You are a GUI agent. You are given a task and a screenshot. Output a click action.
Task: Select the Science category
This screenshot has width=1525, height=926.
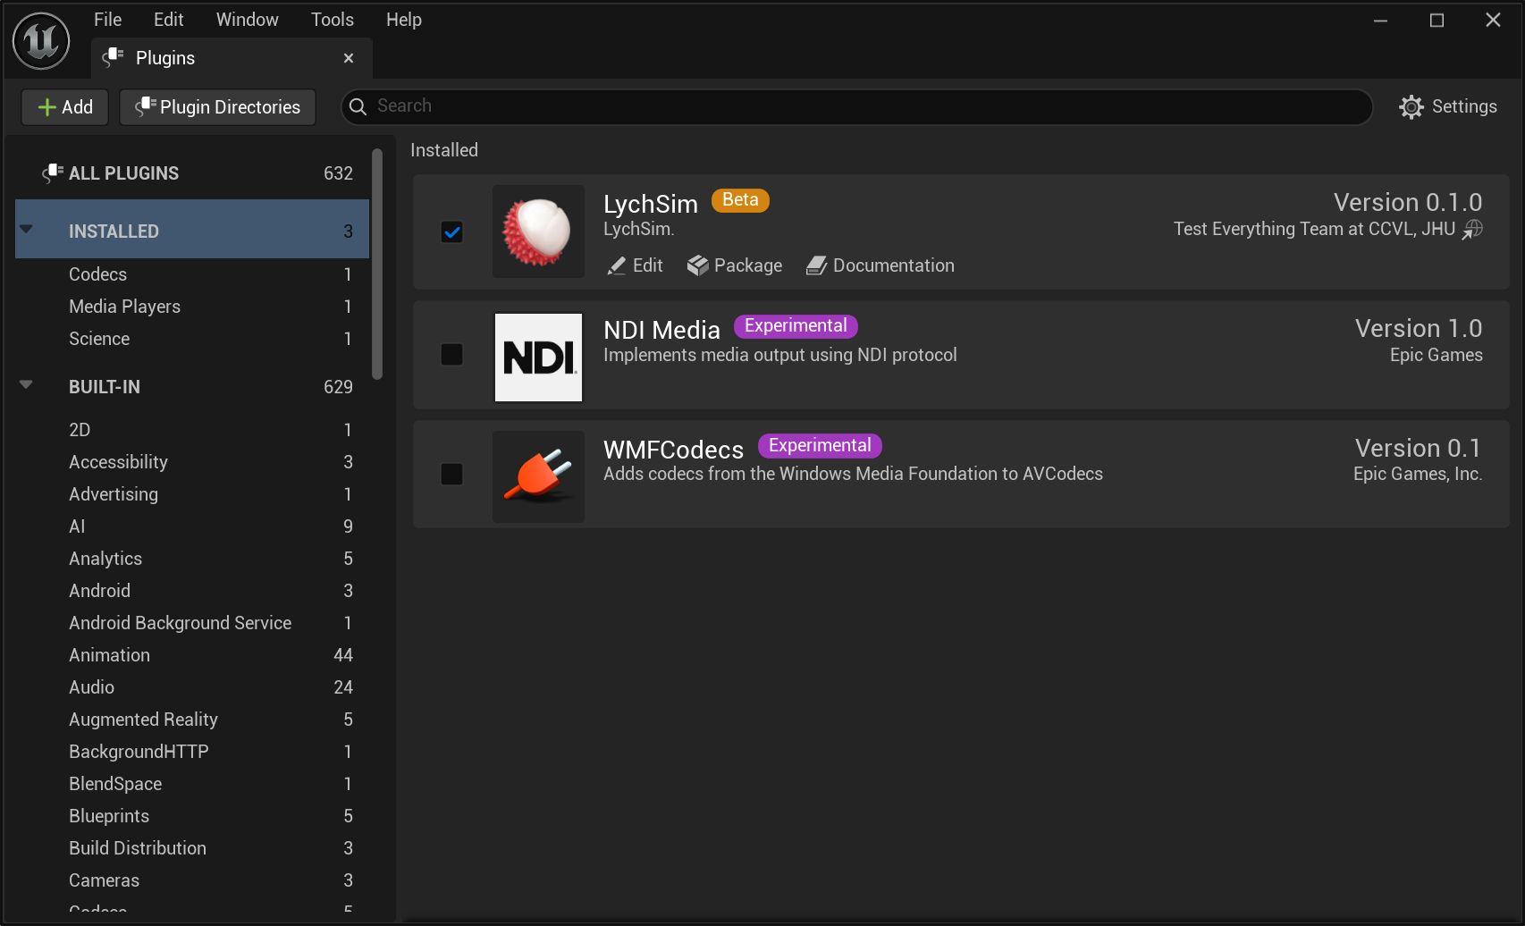coord(192,339)
